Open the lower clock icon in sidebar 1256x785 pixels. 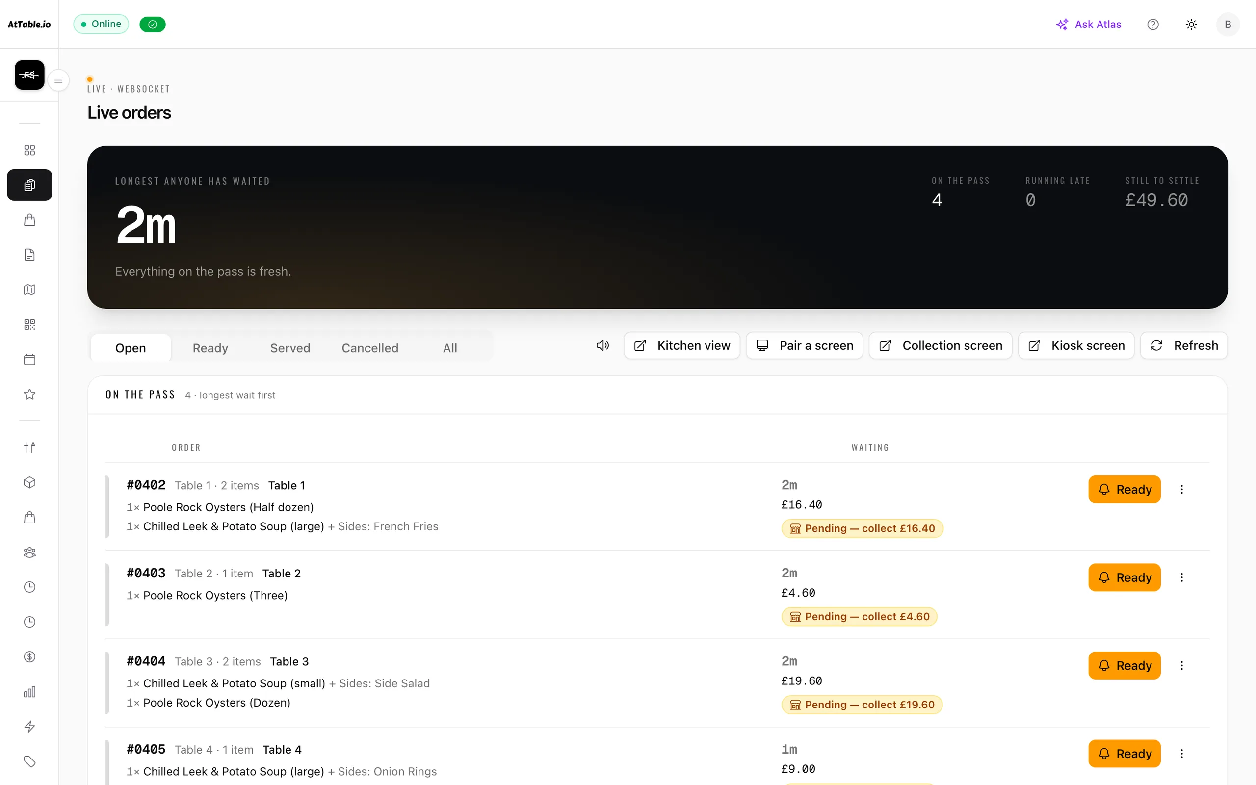[x=29, y=622]
